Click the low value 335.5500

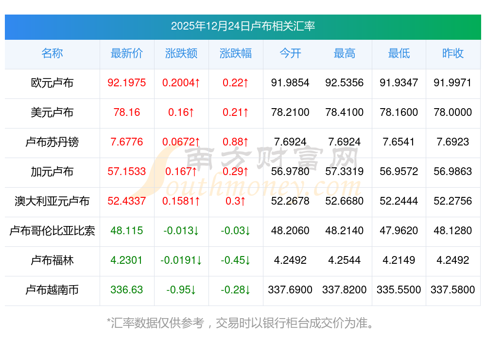tap(399, 290)
